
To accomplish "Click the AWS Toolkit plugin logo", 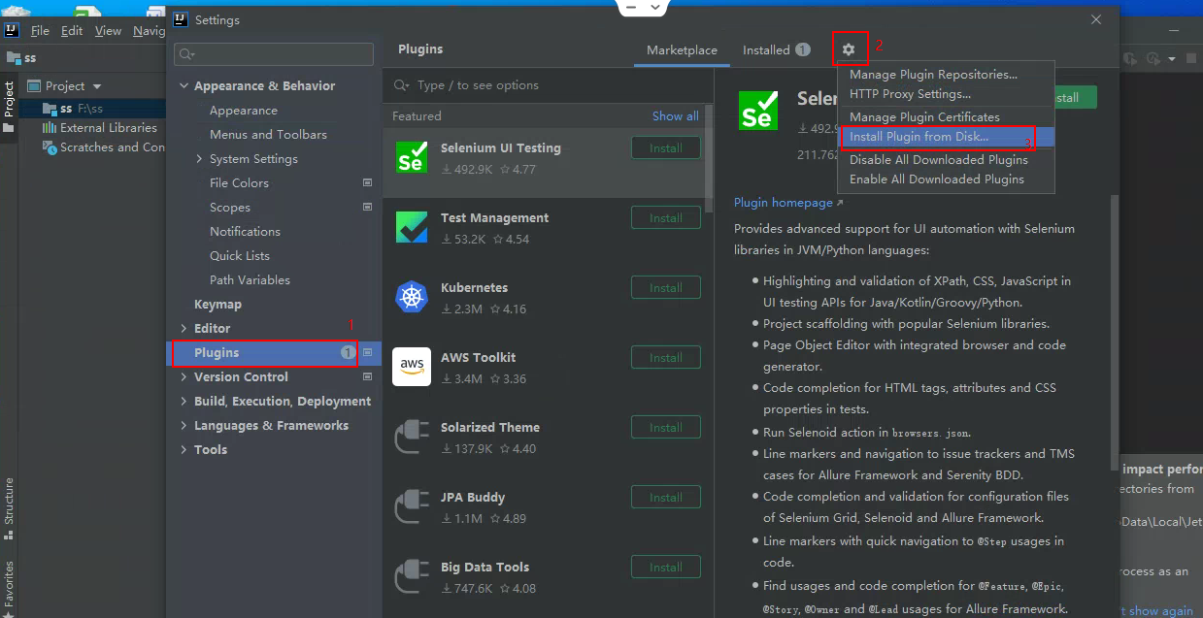I will coord(412,367).
